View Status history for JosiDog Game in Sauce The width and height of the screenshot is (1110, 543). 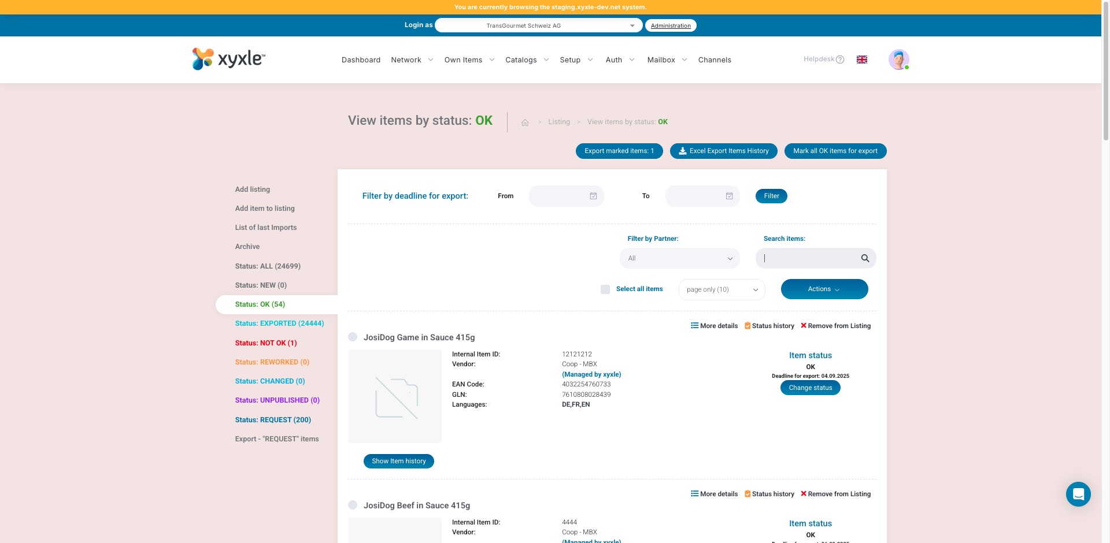pos(769,326)
